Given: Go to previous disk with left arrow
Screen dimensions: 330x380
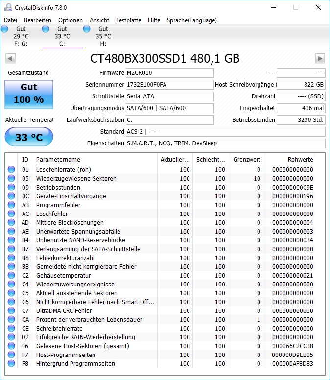Looking at the screenshot, I should coord(10,58).
